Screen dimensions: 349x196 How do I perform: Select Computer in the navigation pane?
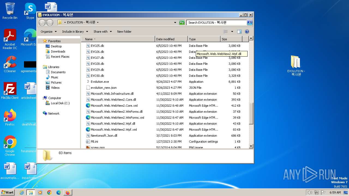click(x=55, y=98)
